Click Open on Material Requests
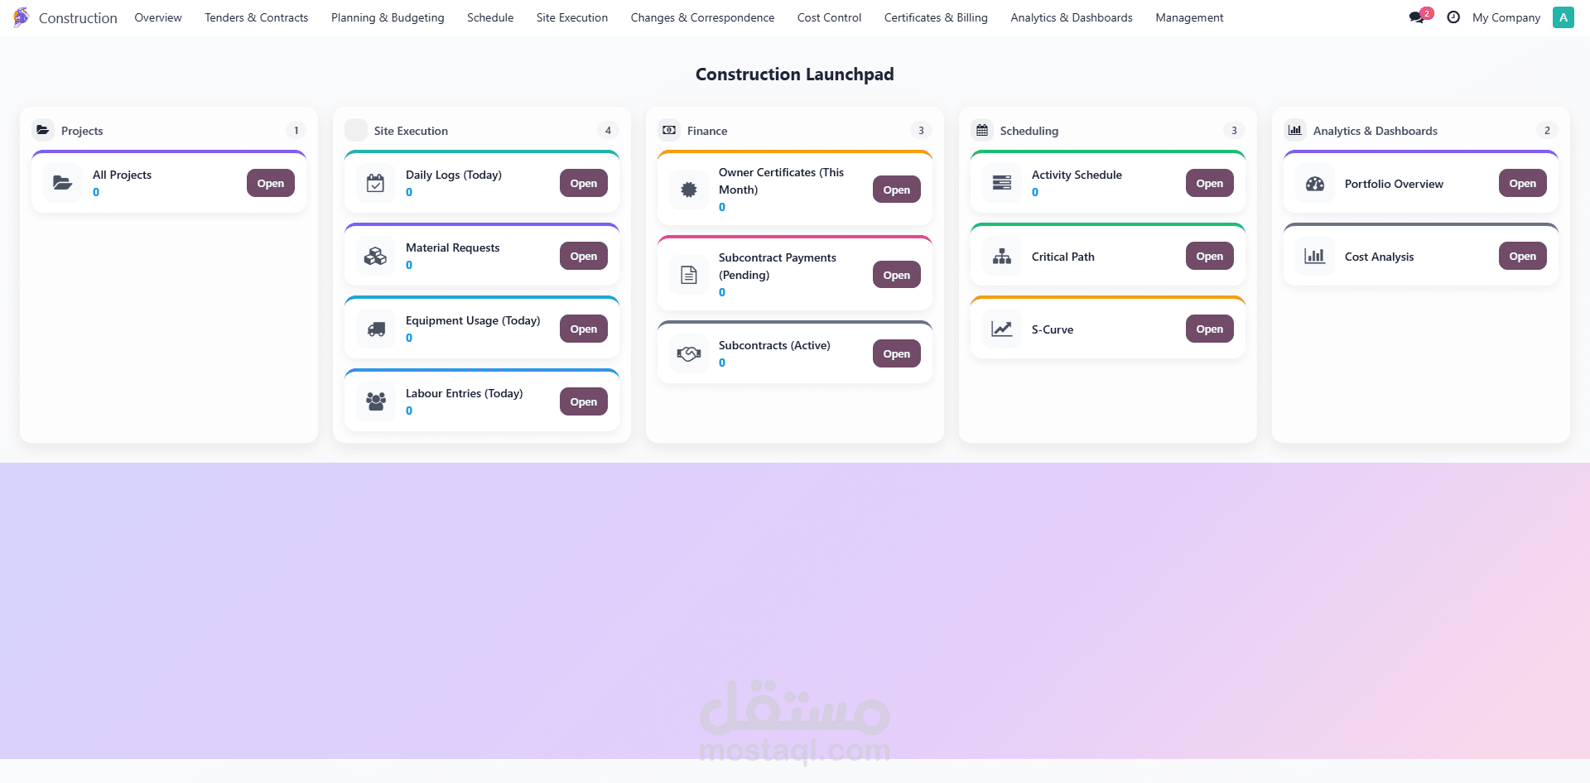1590x783 pixels. point(584,256)
